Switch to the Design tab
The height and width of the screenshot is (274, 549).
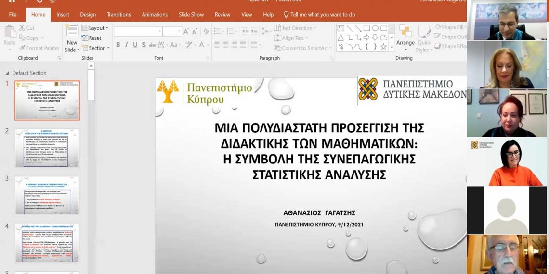click(88, 15)
